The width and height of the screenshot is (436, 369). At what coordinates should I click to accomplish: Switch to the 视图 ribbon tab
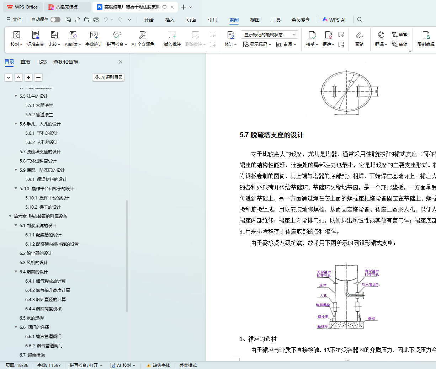click(255, 20)
